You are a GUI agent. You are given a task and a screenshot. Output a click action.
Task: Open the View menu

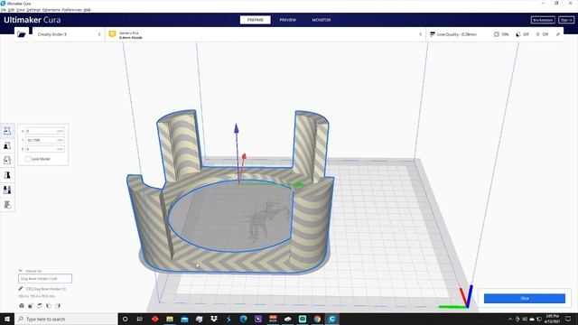21,10
